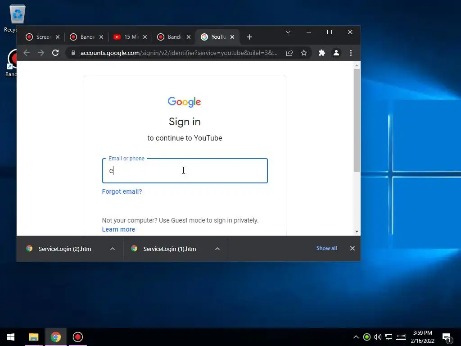This screenshot has width=461, height=346.
Task: Open File Explorer from the taskbar
Action: click(x=33, y=337)
